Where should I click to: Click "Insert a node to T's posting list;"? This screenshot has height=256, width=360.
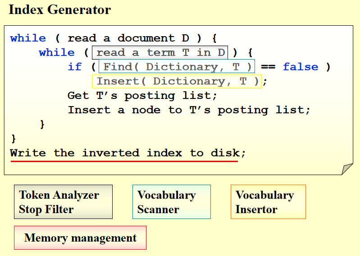coord(189,110)
